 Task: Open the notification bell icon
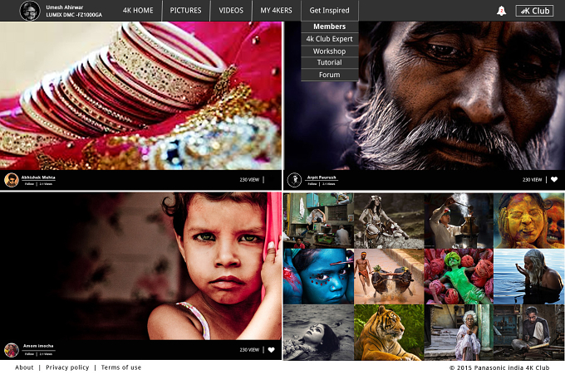coord(501,11)
